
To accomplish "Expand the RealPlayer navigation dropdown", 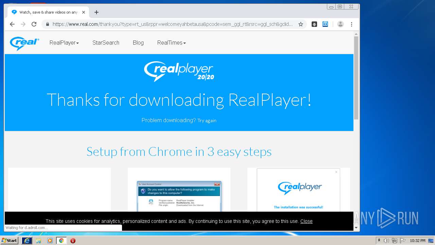I will 64,43.
